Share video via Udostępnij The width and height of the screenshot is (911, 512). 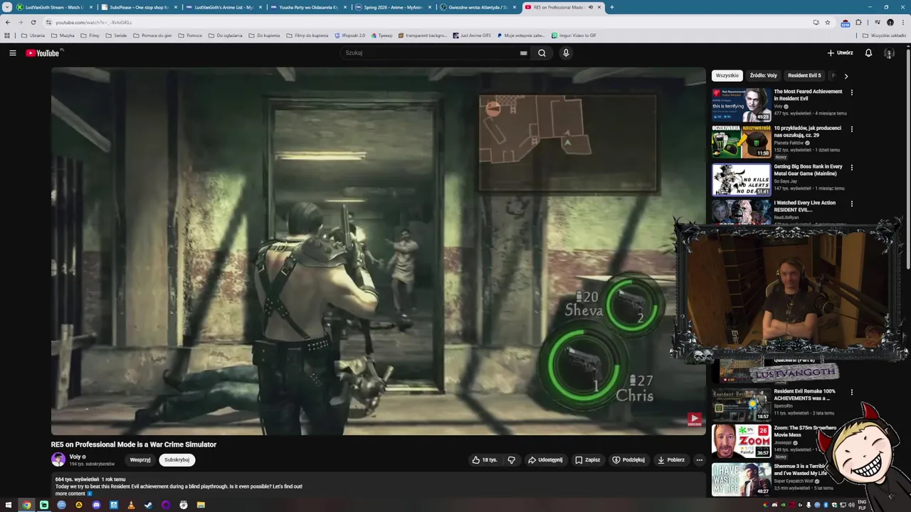tap(545, 460)
